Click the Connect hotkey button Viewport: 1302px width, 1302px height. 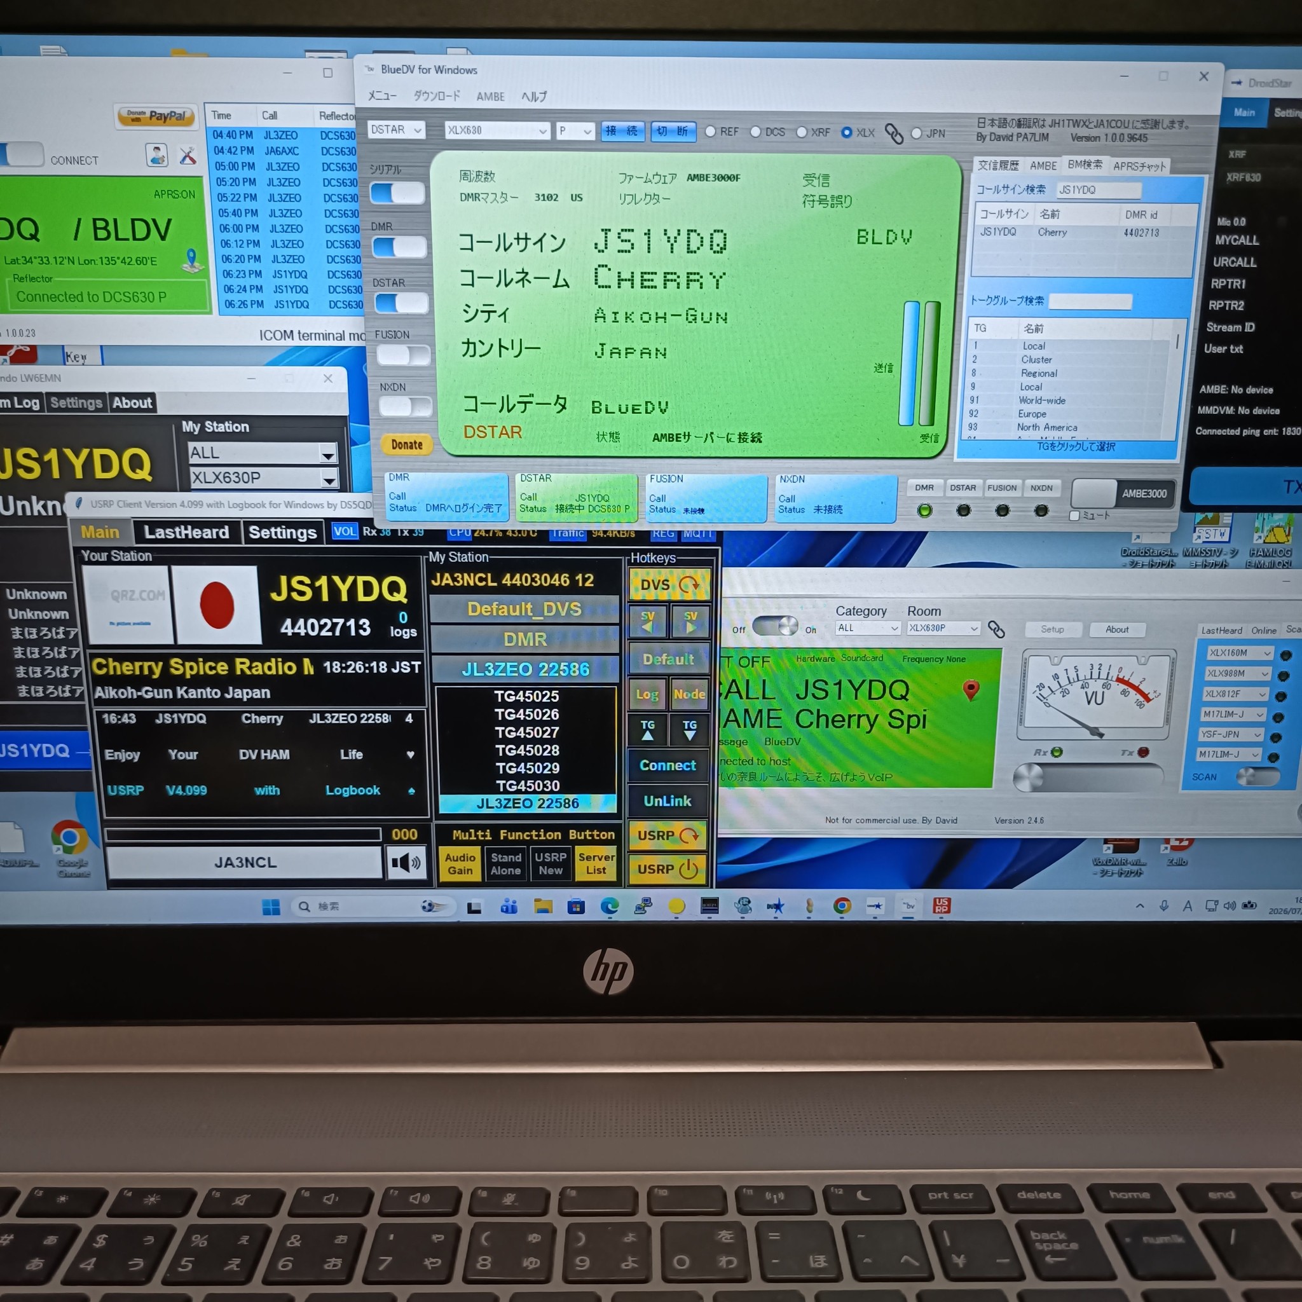(x=668, y=765)
